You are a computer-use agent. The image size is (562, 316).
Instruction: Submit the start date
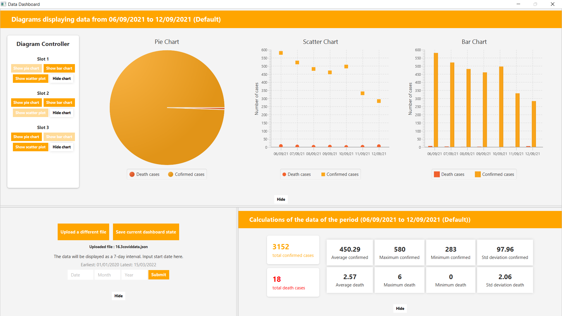click(159, 274)
